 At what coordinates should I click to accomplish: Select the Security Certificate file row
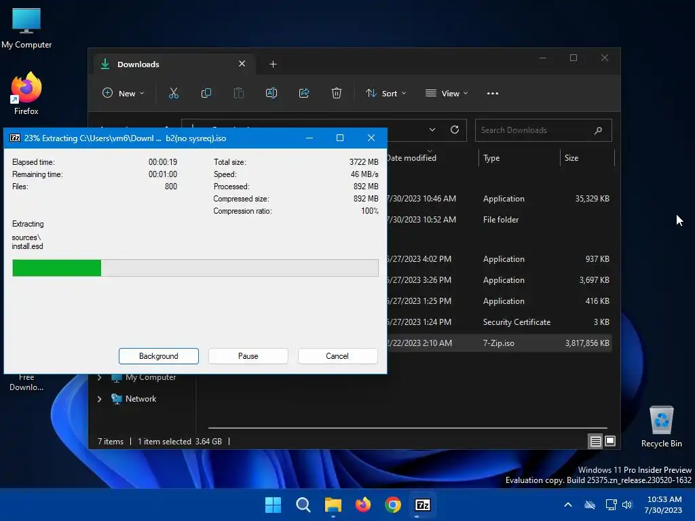(x=499, y=322)
